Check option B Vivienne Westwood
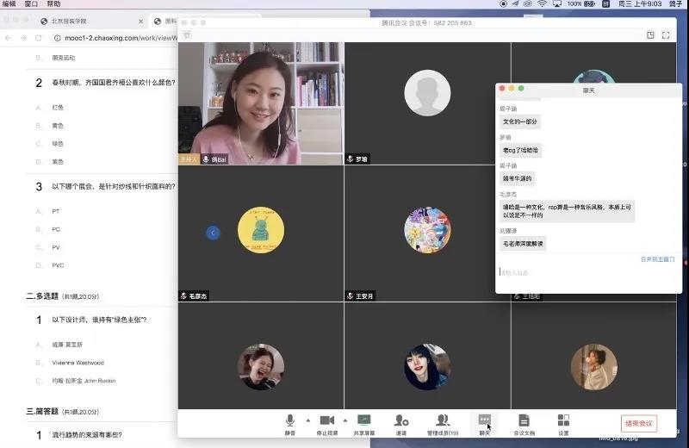This screenshot has width=689, height=448. coord(78,363)
